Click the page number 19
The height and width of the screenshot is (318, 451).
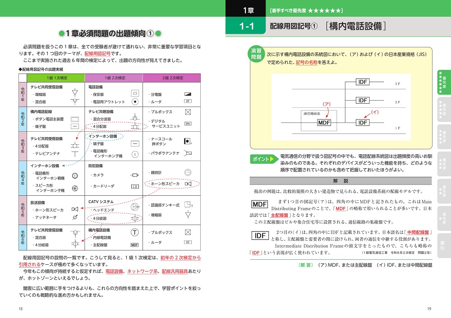429,309
